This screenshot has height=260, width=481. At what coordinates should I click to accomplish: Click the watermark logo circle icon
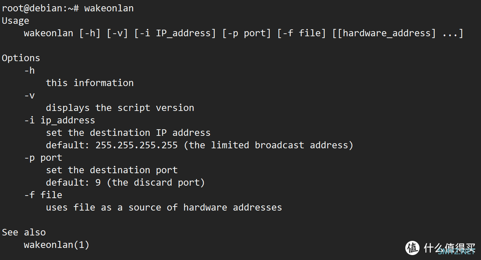pyautogui.click(x=412, y=248)
